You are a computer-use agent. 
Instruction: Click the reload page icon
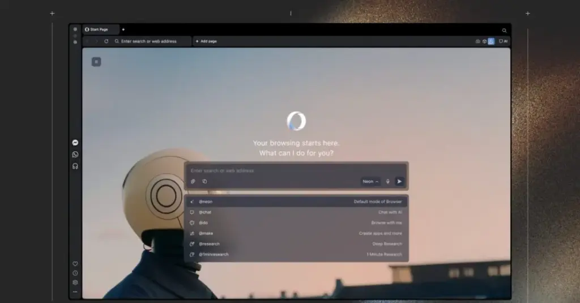point(106,41)
